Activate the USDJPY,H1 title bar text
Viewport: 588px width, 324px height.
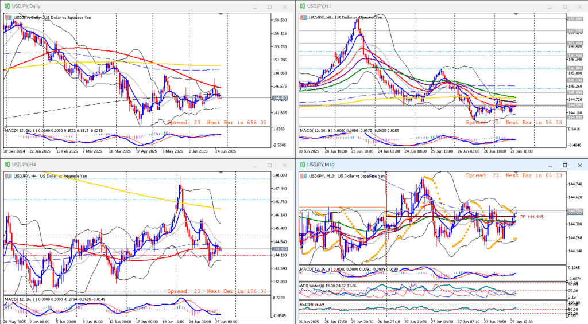click(x=319, y=6)
